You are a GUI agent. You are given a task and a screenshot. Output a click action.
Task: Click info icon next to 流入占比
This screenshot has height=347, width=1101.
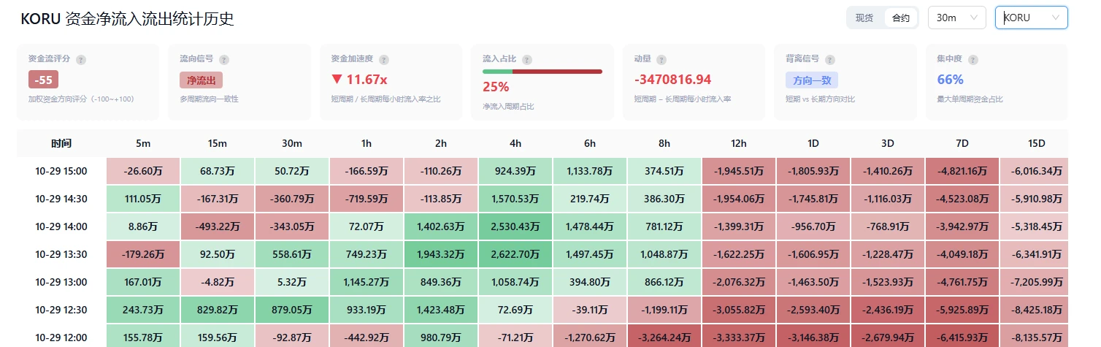pyautogui.click(x=527, y=60)
